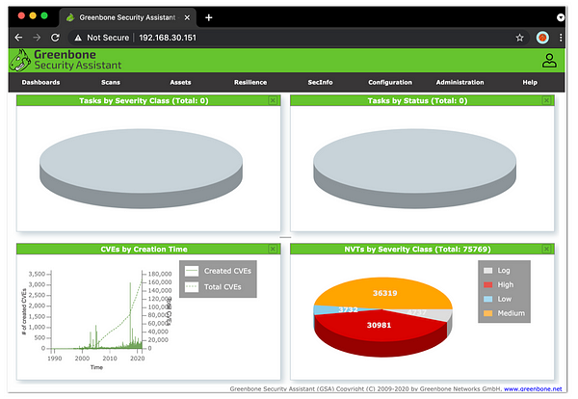Click the Medium legend swatch

click(487, 313)
